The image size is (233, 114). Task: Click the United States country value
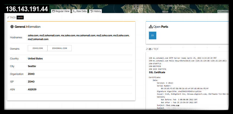(35, 59)
